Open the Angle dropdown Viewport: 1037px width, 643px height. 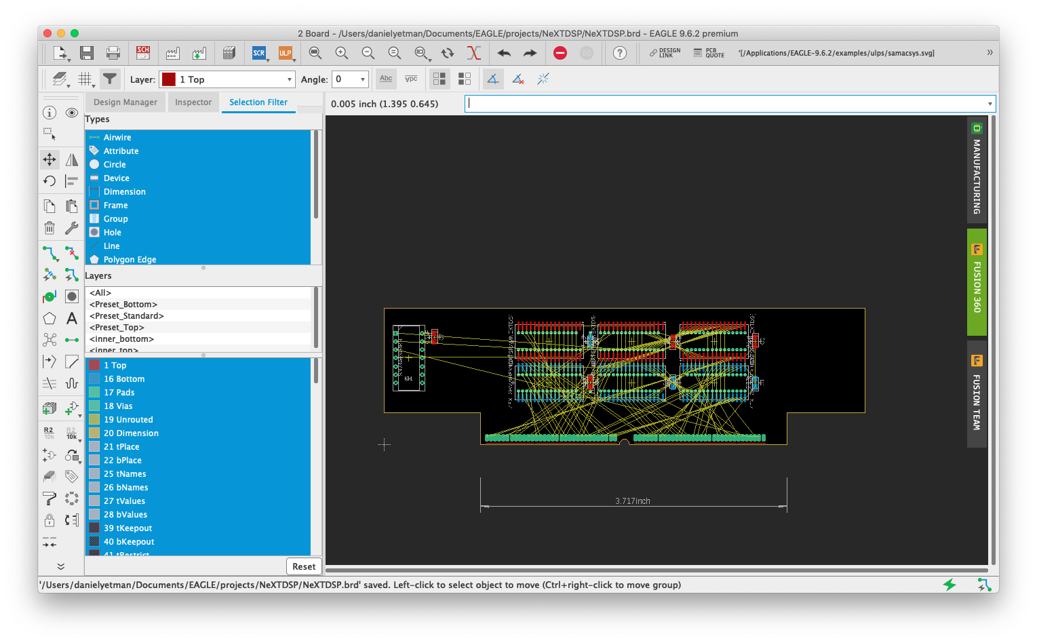350,79
